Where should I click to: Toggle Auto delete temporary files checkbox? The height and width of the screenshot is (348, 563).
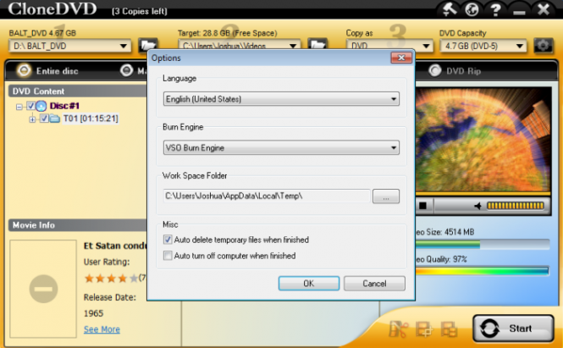[168, 240]
